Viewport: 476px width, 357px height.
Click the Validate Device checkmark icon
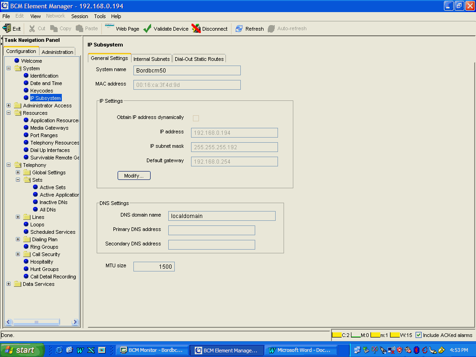[x=147, y=28]
